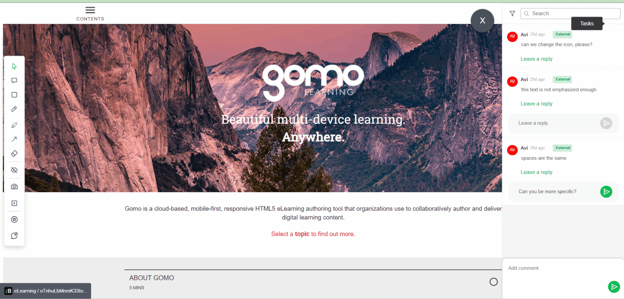Viewport: 624px width, 299px height.
Task: Click comment text 'spaces are the same'
Action: [x=544, y=158]
